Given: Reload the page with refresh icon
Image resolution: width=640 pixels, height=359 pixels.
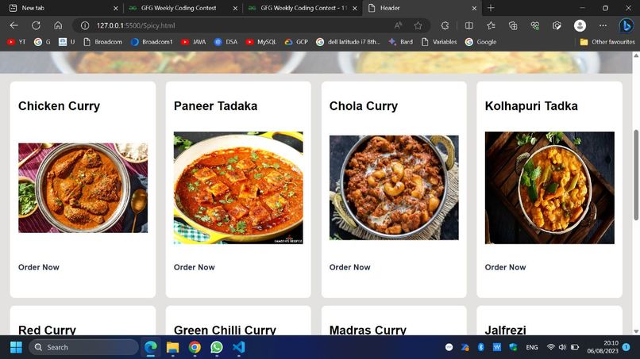Looking at the screenshot, I should pyautogui.click(x=36, y=25).
